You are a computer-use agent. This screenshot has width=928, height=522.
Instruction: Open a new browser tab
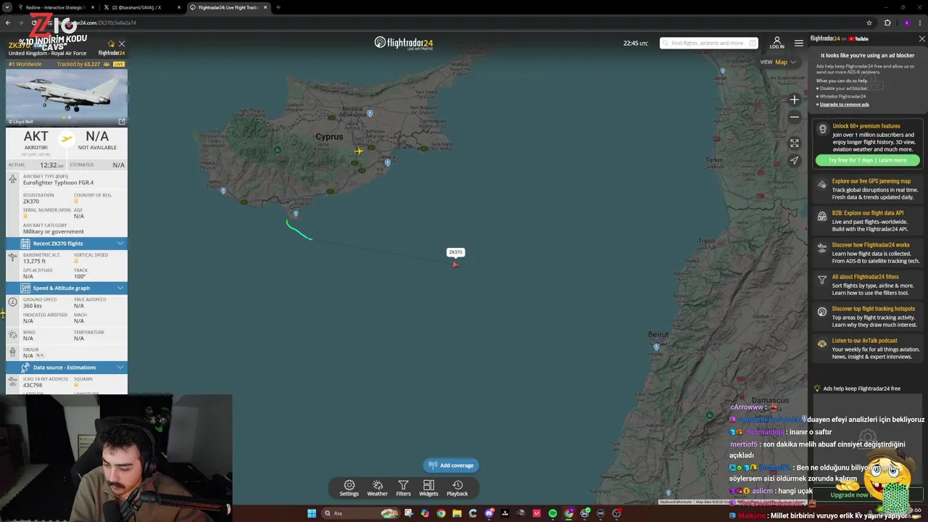pyautogui.click(x=278, y=7)
